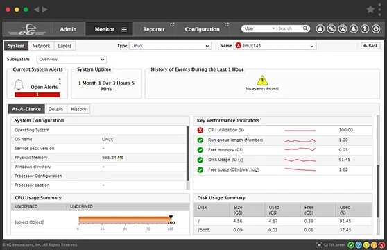Click orange major status icon in footer
The width and height of the screenshot is (387, 250).
point(374,245)
